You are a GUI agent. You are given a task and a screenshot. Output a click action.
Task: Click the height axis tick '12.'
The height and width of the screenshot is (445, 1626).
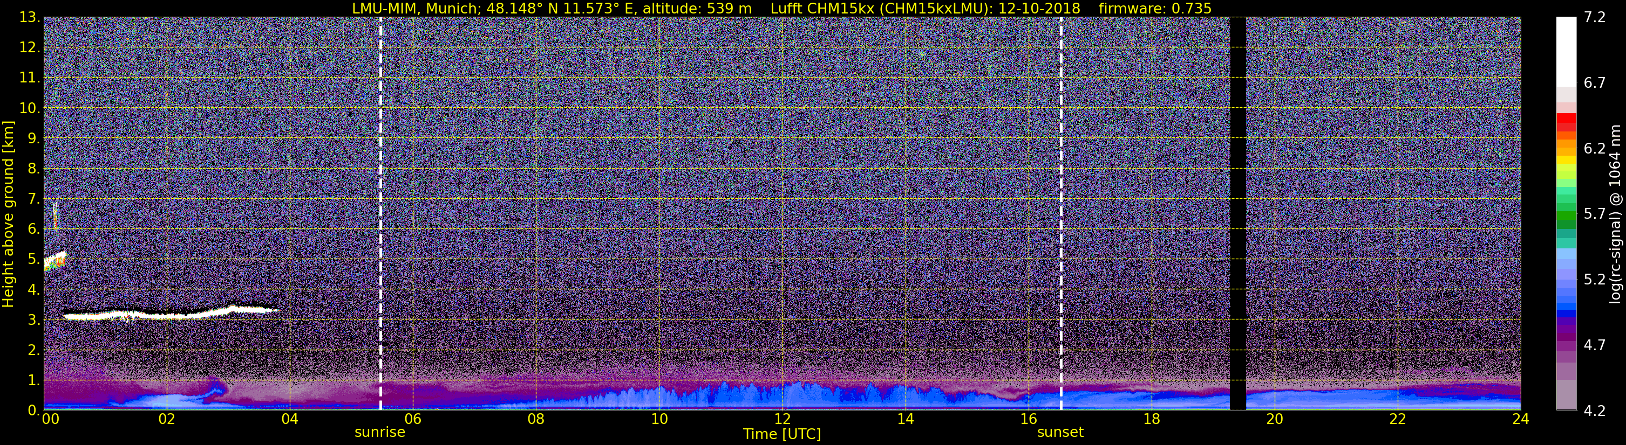pos(29,48)
